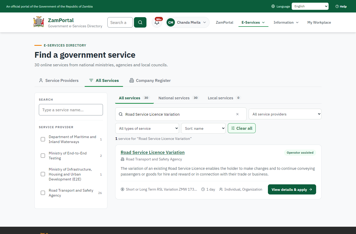This screenshot has width=356, height=234.
Task: Click the Road Transport and Safety Agency provider text on card
Action: click(x=154, y=159)
